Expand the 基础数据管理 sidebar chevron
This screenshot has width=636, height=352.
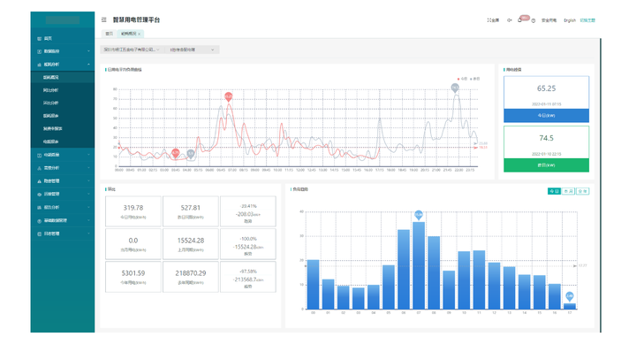pyautogui.click(x=88, y=220)
